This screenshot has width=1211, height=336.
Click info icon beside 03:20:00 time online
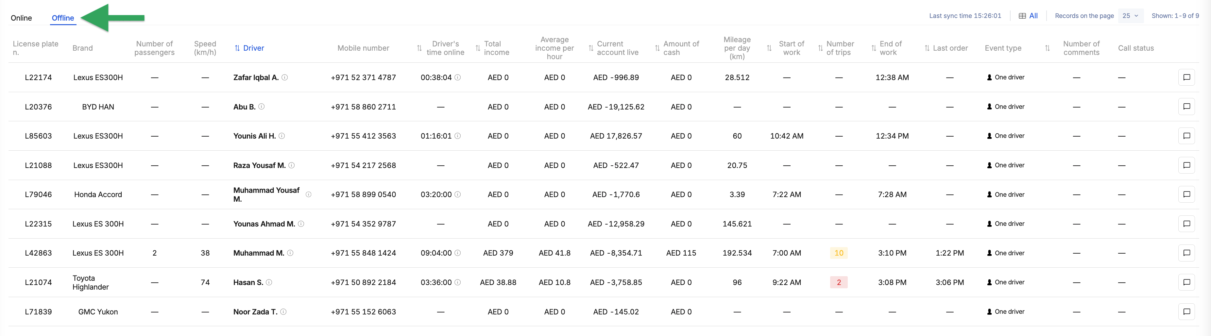[x=458, y=194]
